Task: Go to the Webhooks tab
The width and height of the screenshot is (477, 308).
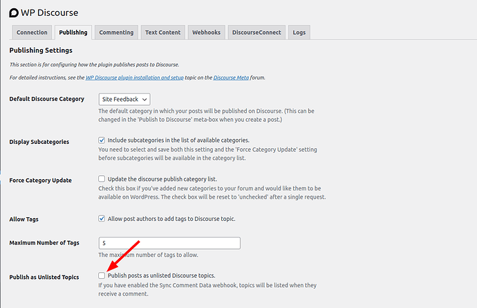Action: click(x=206, y=33)
